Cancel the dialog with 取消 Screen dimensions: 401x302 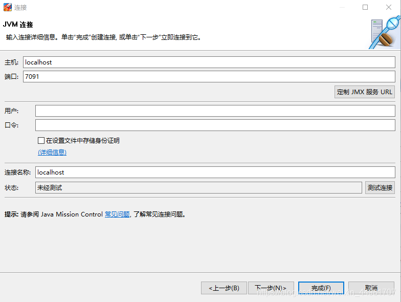(371, 288)
